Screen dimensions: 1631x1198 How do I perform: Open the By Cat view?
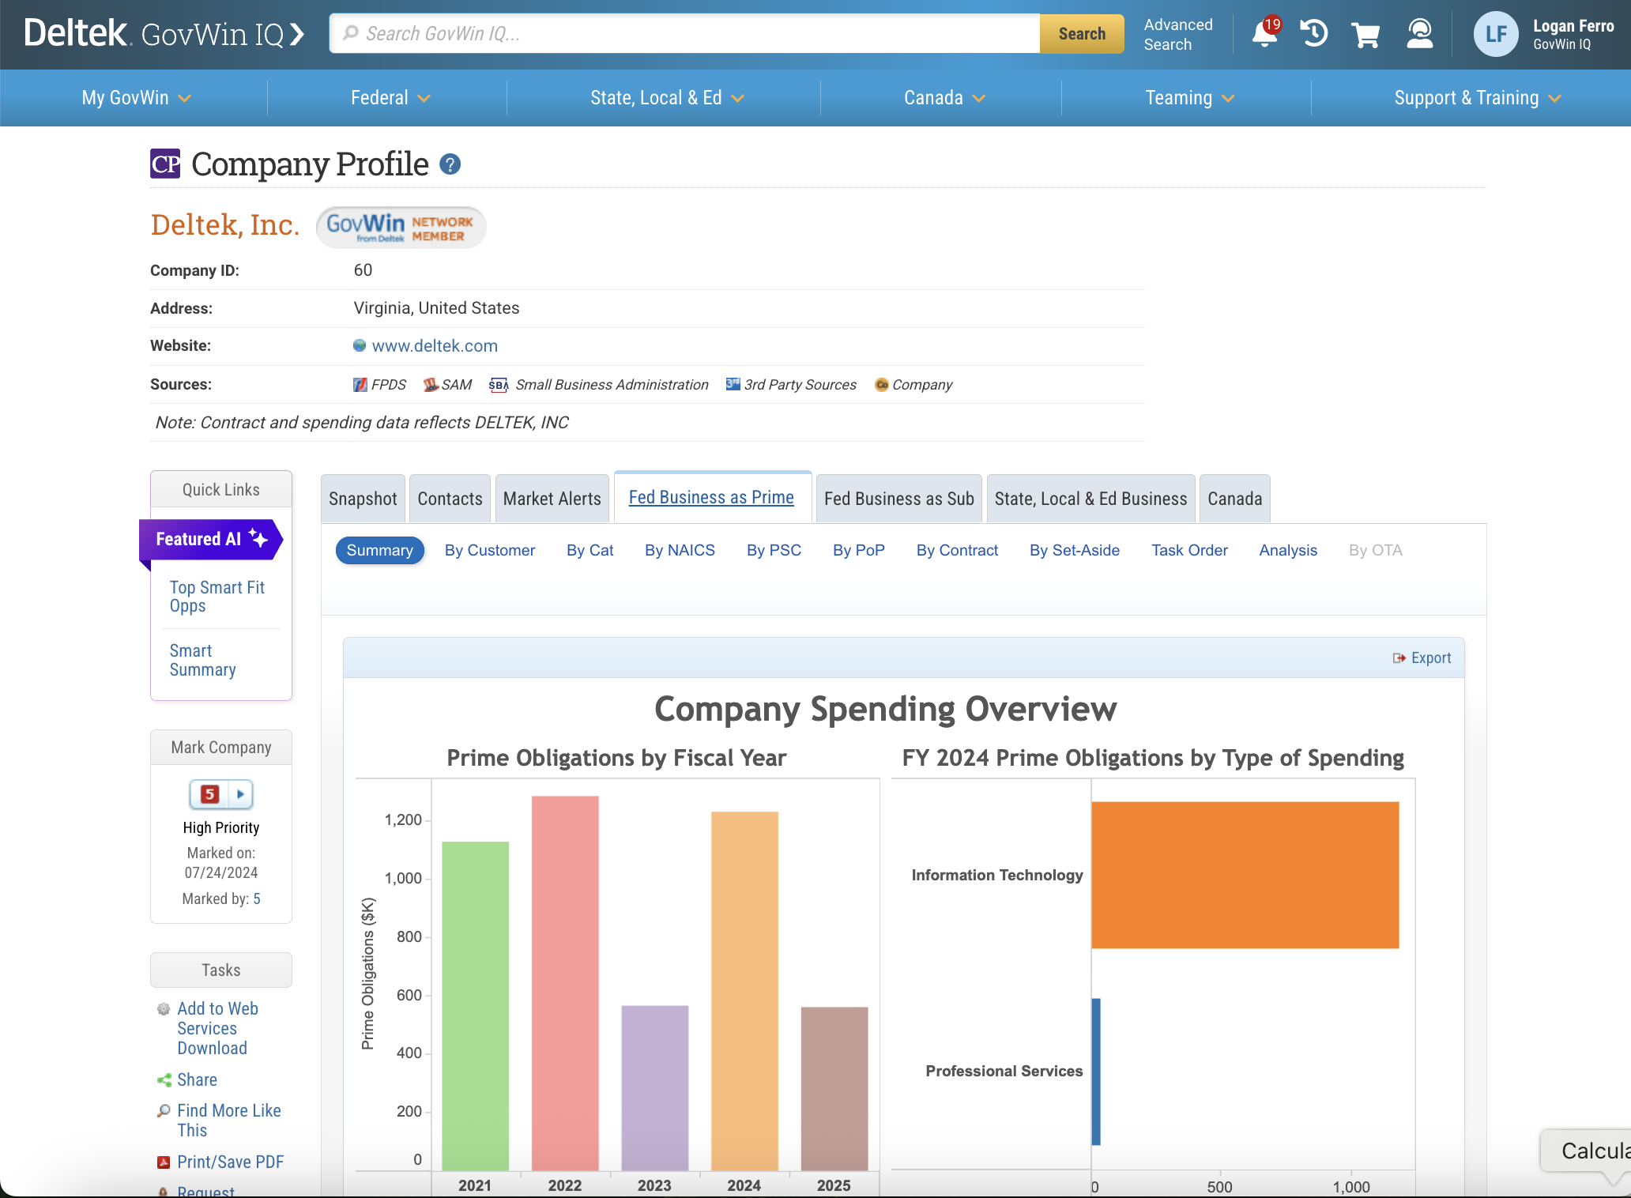click(x=589, y=550)
